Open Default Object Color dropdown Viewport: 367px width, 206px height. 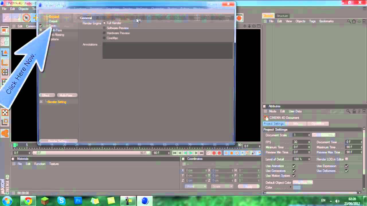pyautogui.click(x=303, y=183)
